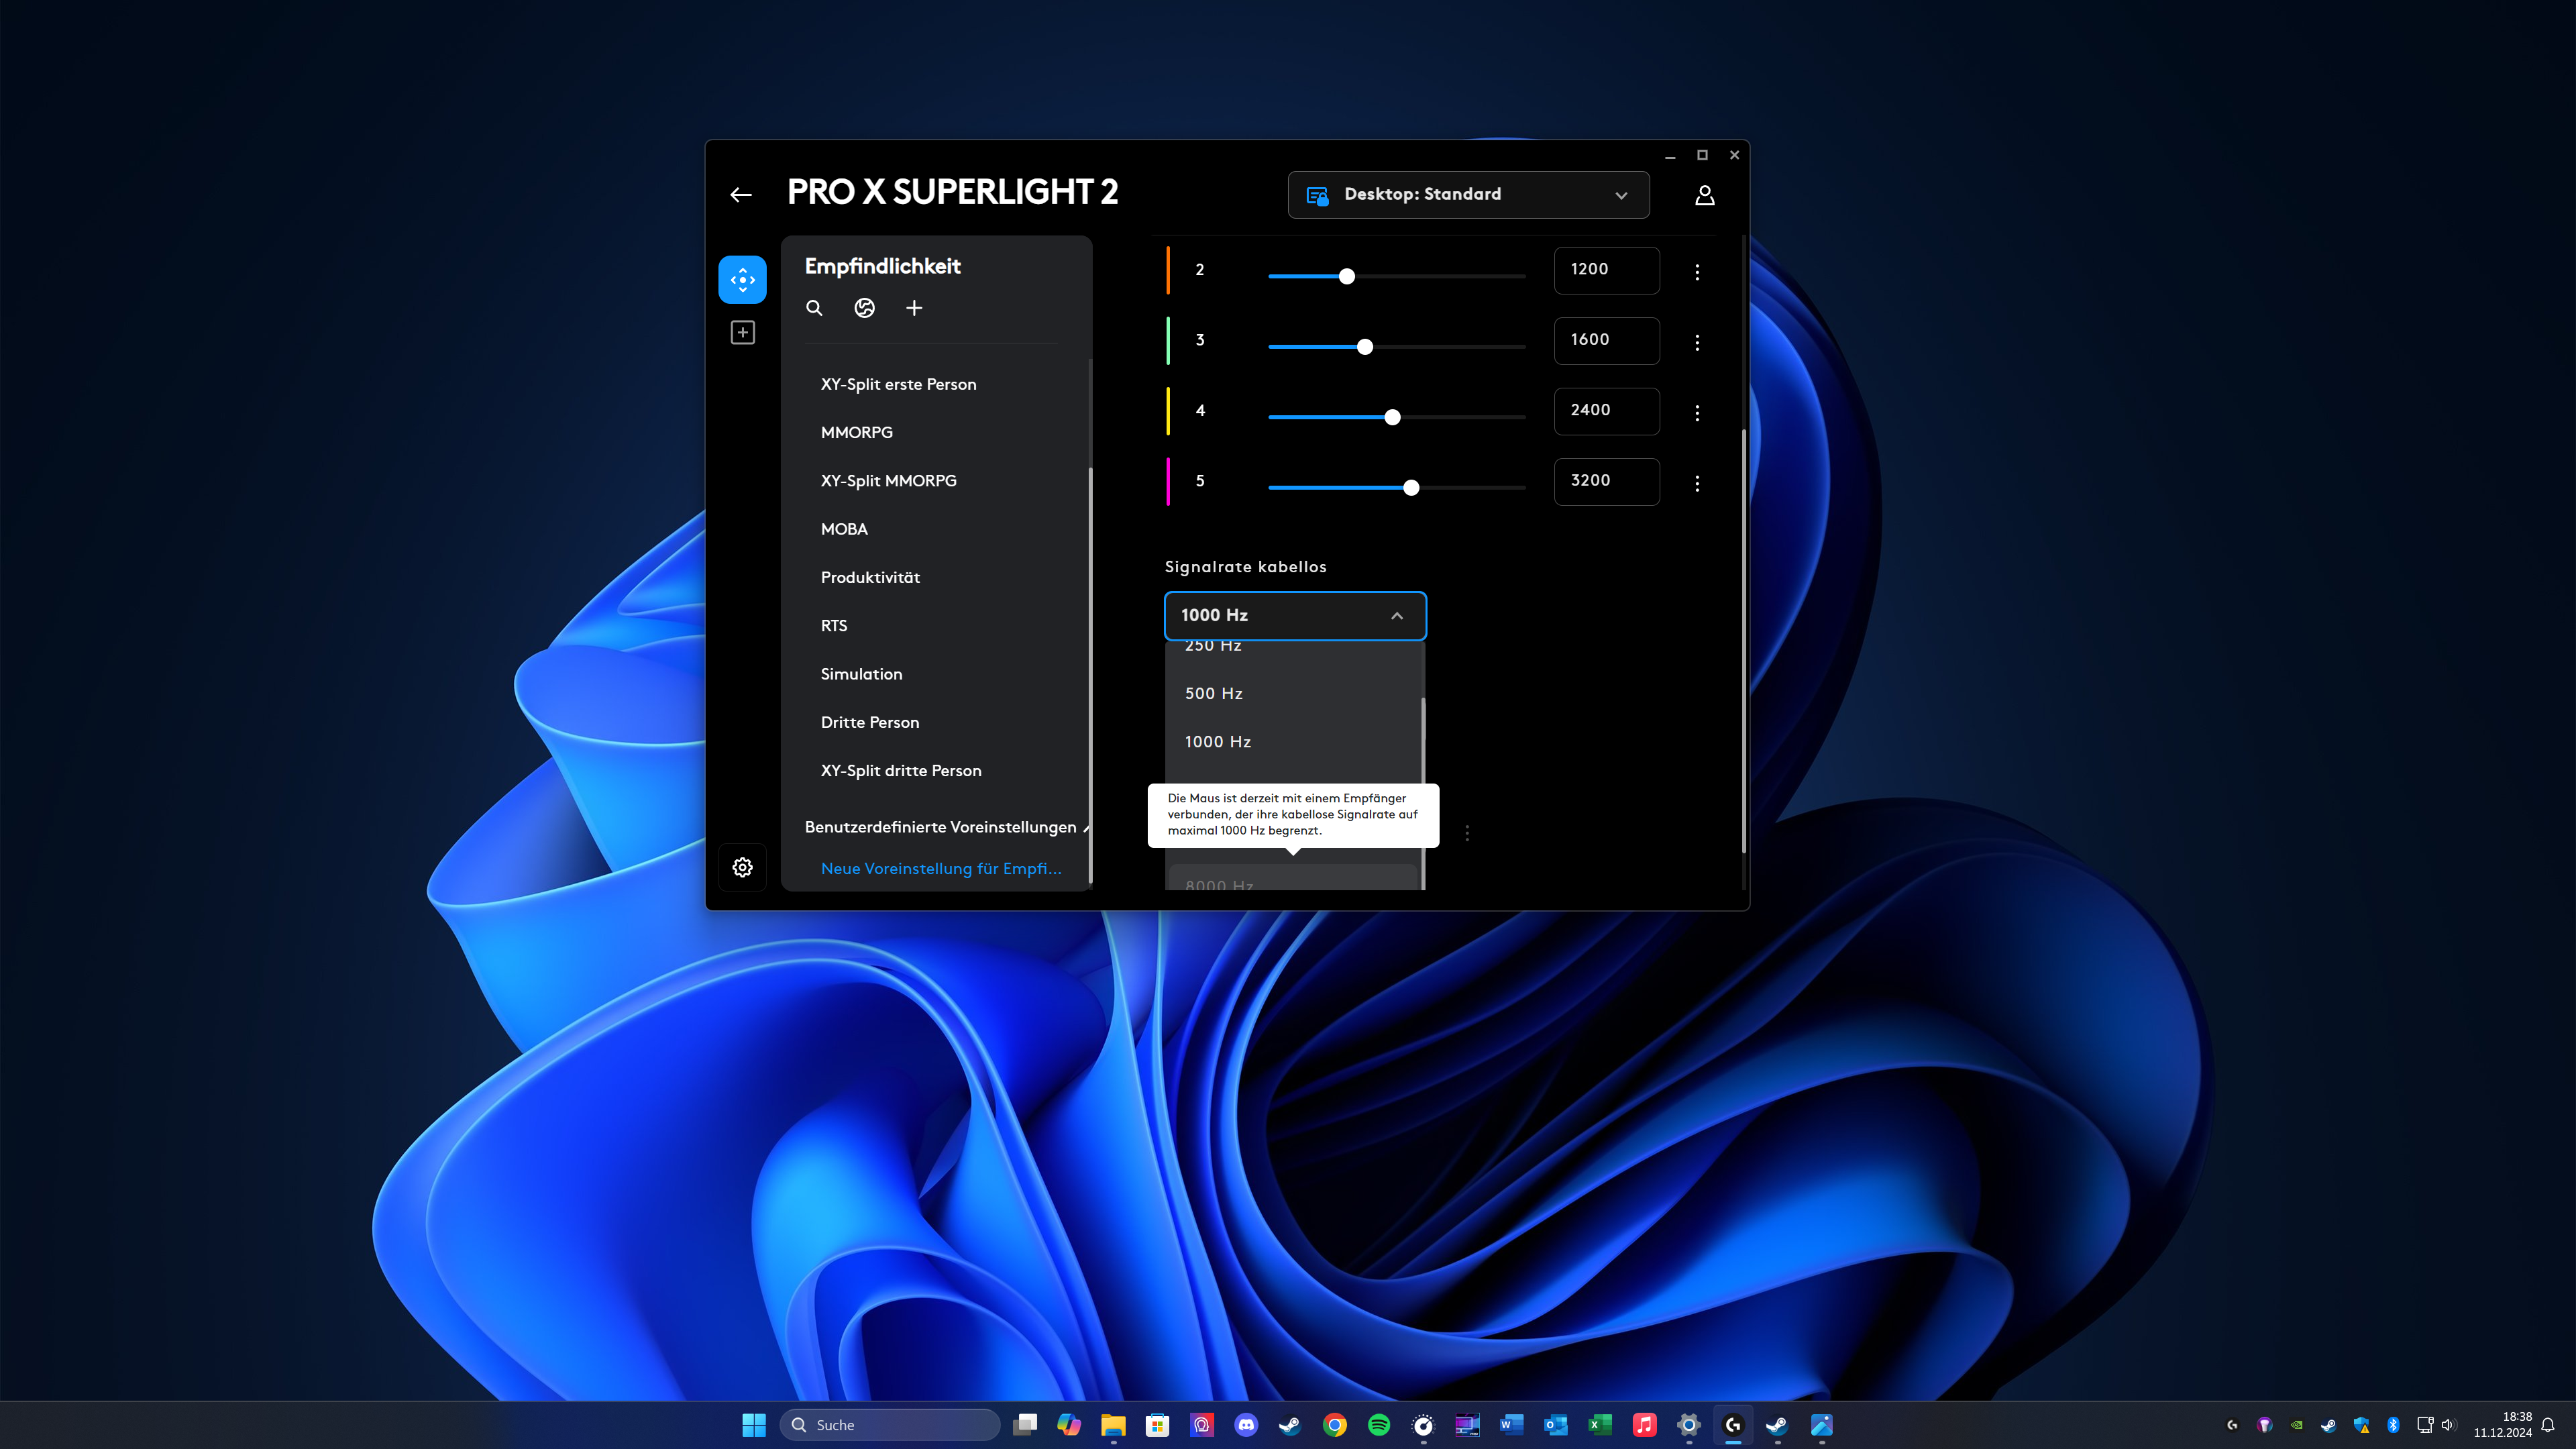This screenshot has height=1449, width=2576.
Task: Click the community presets globe icon
Action: click(864, 308)
